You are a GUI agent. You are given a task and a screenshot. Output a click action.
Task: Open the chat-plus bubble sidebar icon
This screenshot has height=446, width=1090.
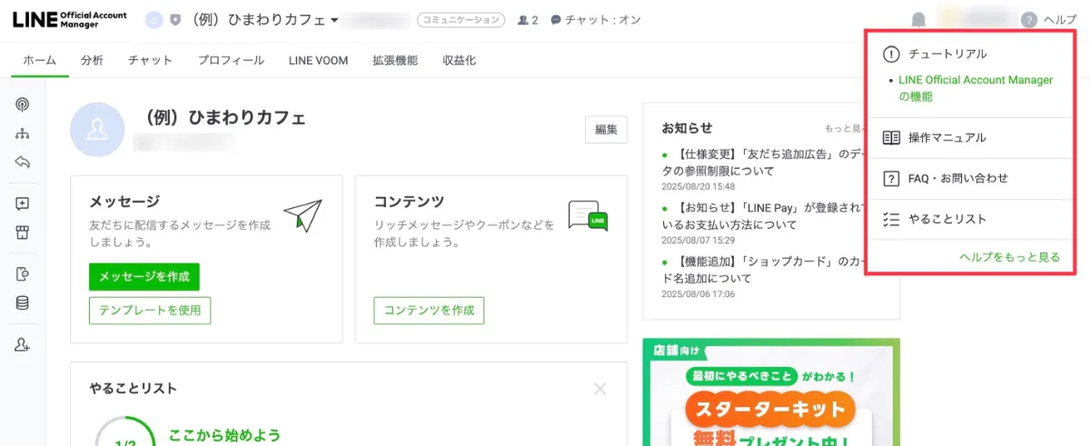pyautogui.click(x=23, y=203)
